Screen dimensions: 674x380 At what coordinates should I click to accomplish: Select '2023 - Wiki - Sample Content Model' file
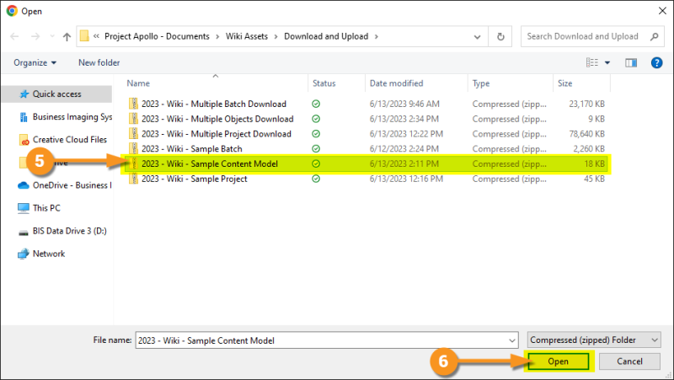tap(210, 163)
